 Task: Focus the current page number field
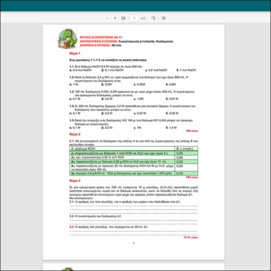pyautogui.click(x=134, y=18)
